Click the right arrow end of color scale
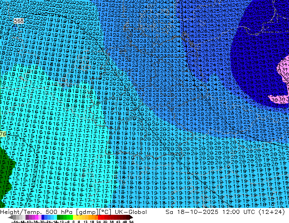289x223 pixels. [131, 218]
